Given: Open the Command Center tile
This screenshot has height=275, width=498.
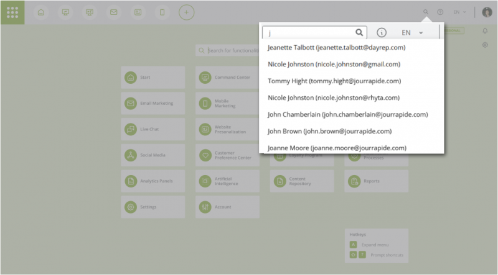Looking at the screenshot, I should coord(227,78).
